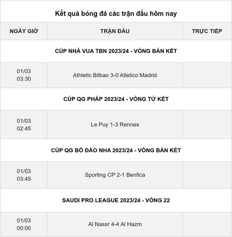Click the 'CÚP NHÀ VUA TBN 2023/24 - VÒNG BÁN KẾT' heading
The height and width of the screenshot is (237, 232).
116,51
